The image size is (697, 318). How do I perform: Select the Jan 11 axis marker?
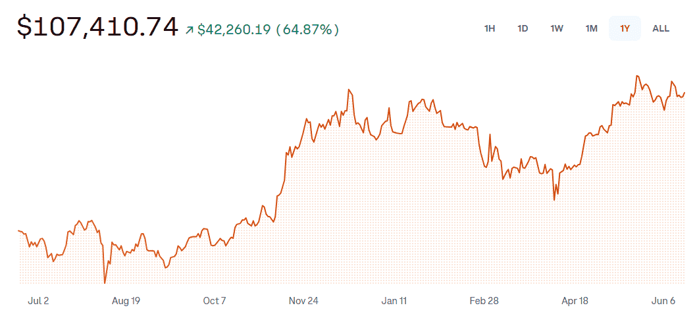pos(394,301)
